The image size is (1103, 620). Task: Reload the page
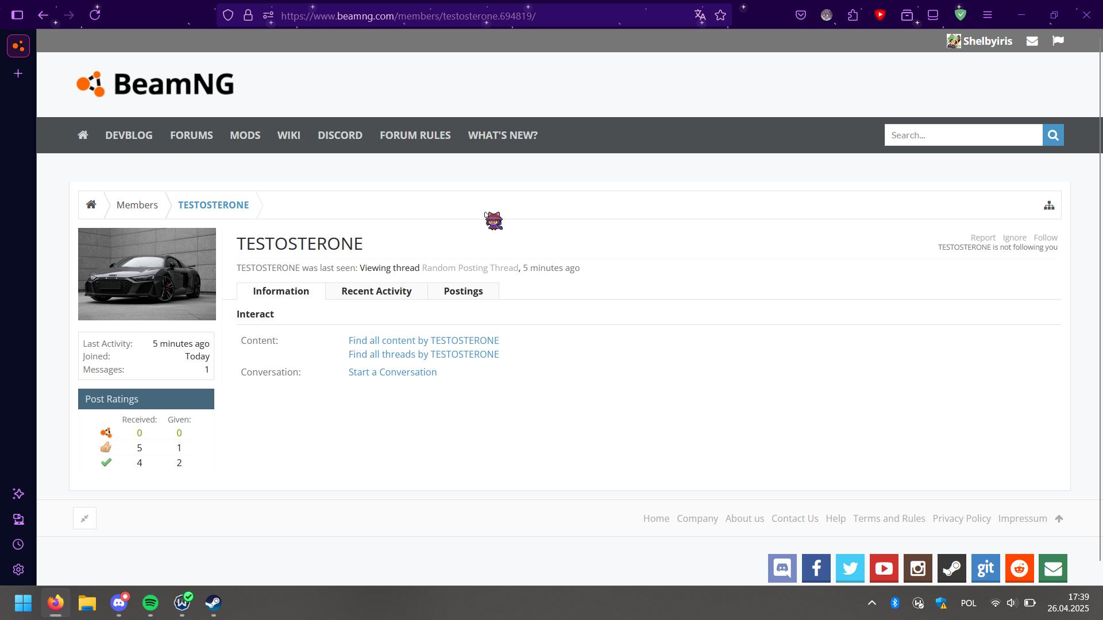[x=95, y=15]
